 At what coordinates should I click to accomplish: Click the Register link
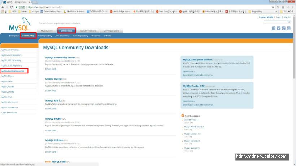(287, 17)
